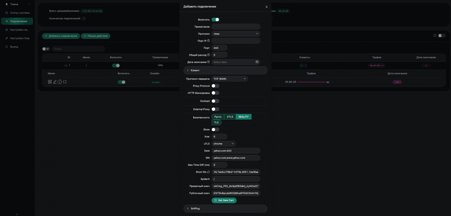Toggle Включить switch in the dialog
This screenshot has width=451, height=216.
coord(215,20)
